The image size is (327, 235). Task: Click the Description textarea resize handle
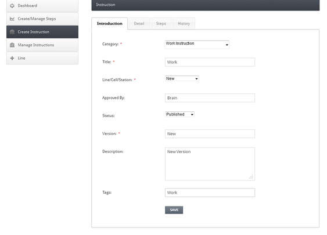pyautogui.click(x=251, y=177)
